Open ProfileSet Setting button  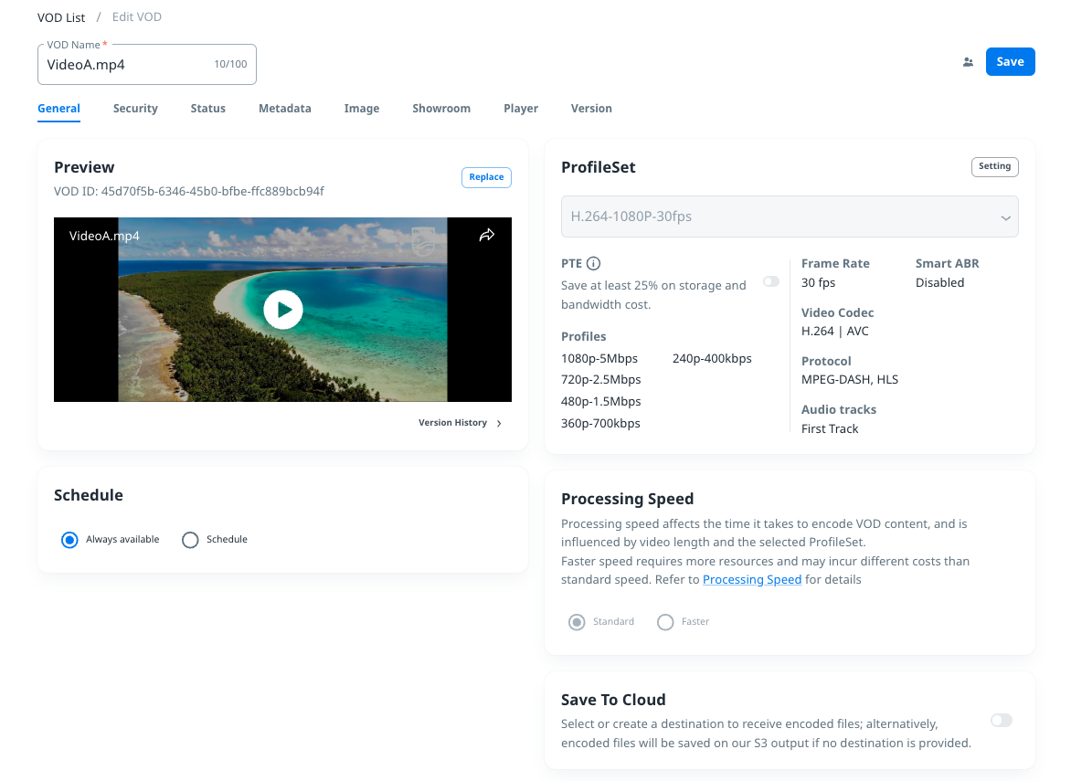click(994, 167)
